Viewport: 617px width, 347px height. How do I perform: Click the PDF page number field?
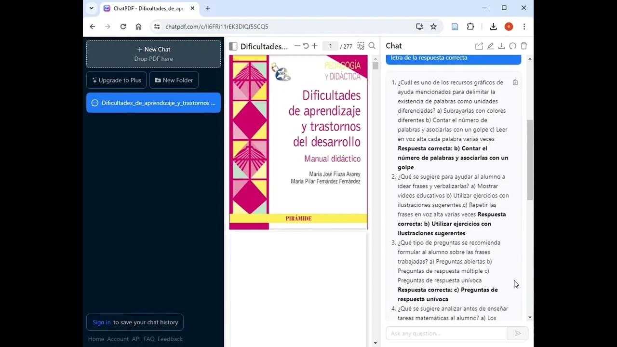[330, 46]
